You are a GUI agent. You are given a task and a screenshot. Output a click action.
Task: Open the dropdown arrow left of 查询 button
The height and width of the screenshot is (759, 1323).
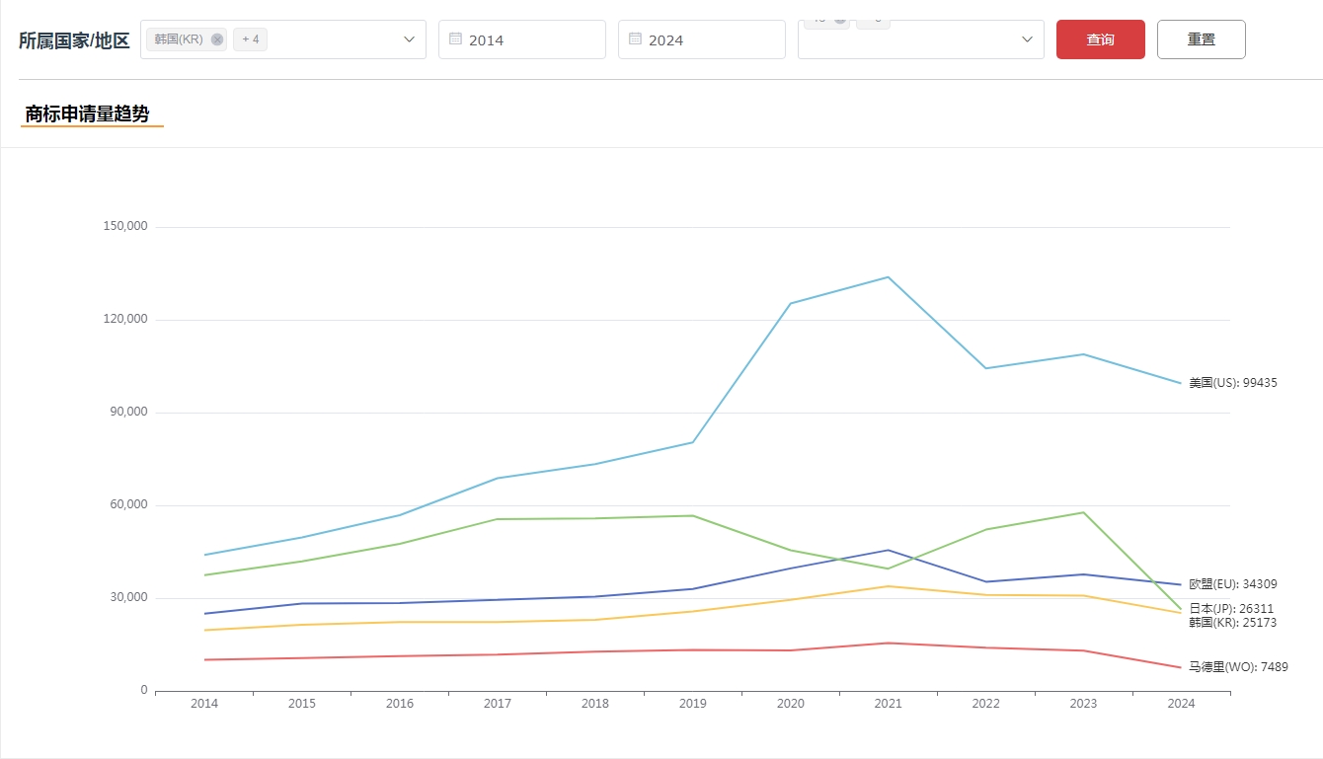click(x=1027, y=39)
